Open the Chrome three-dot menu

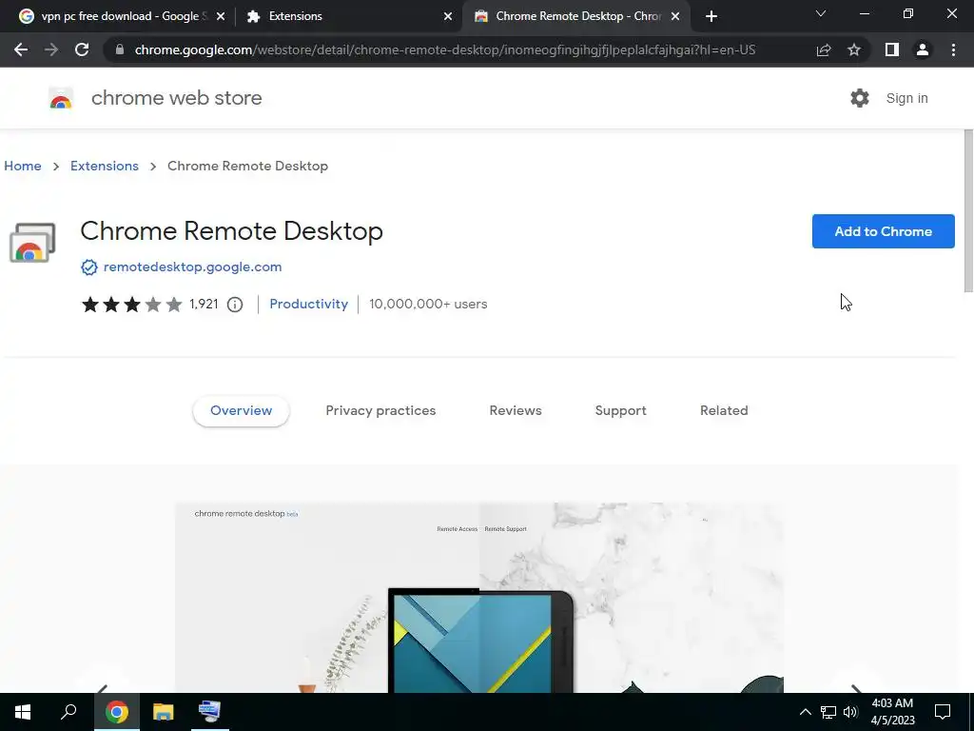(953, 49)
